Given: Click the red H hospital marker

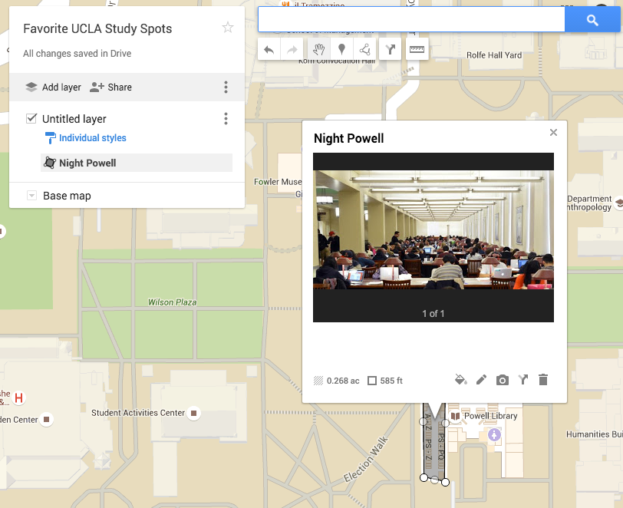Looking at the screenshot, I should point(18,397).
